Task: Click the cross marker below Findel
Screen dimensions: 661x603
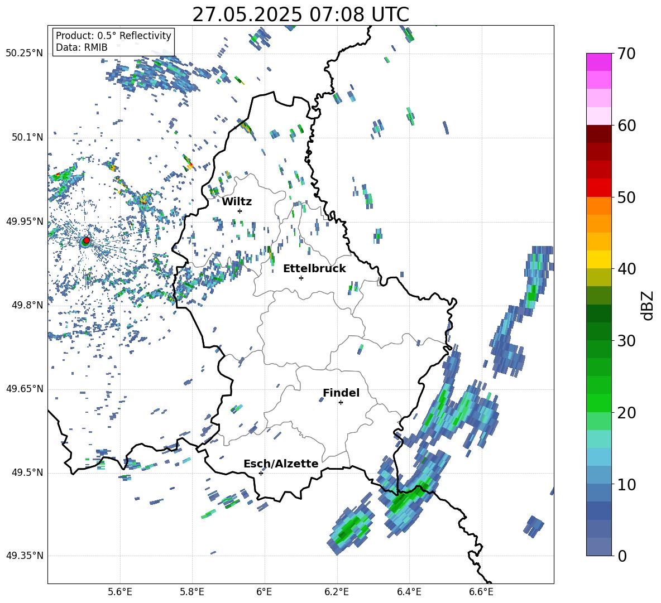Action: pos(341,403)
